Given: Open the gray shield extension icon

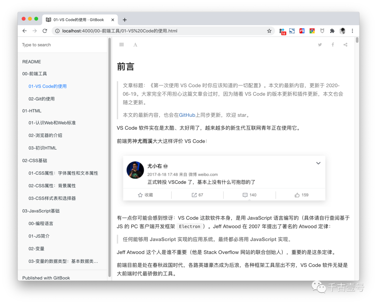Looking at the screenshot, I should point(322,31).
